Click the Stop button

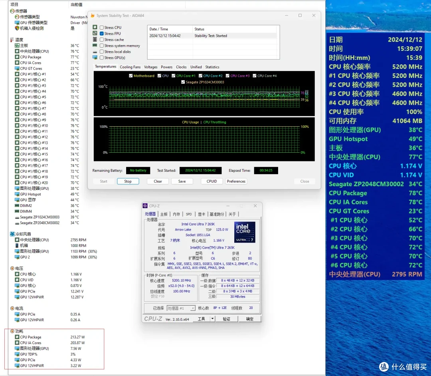click(x=128, y=181)
